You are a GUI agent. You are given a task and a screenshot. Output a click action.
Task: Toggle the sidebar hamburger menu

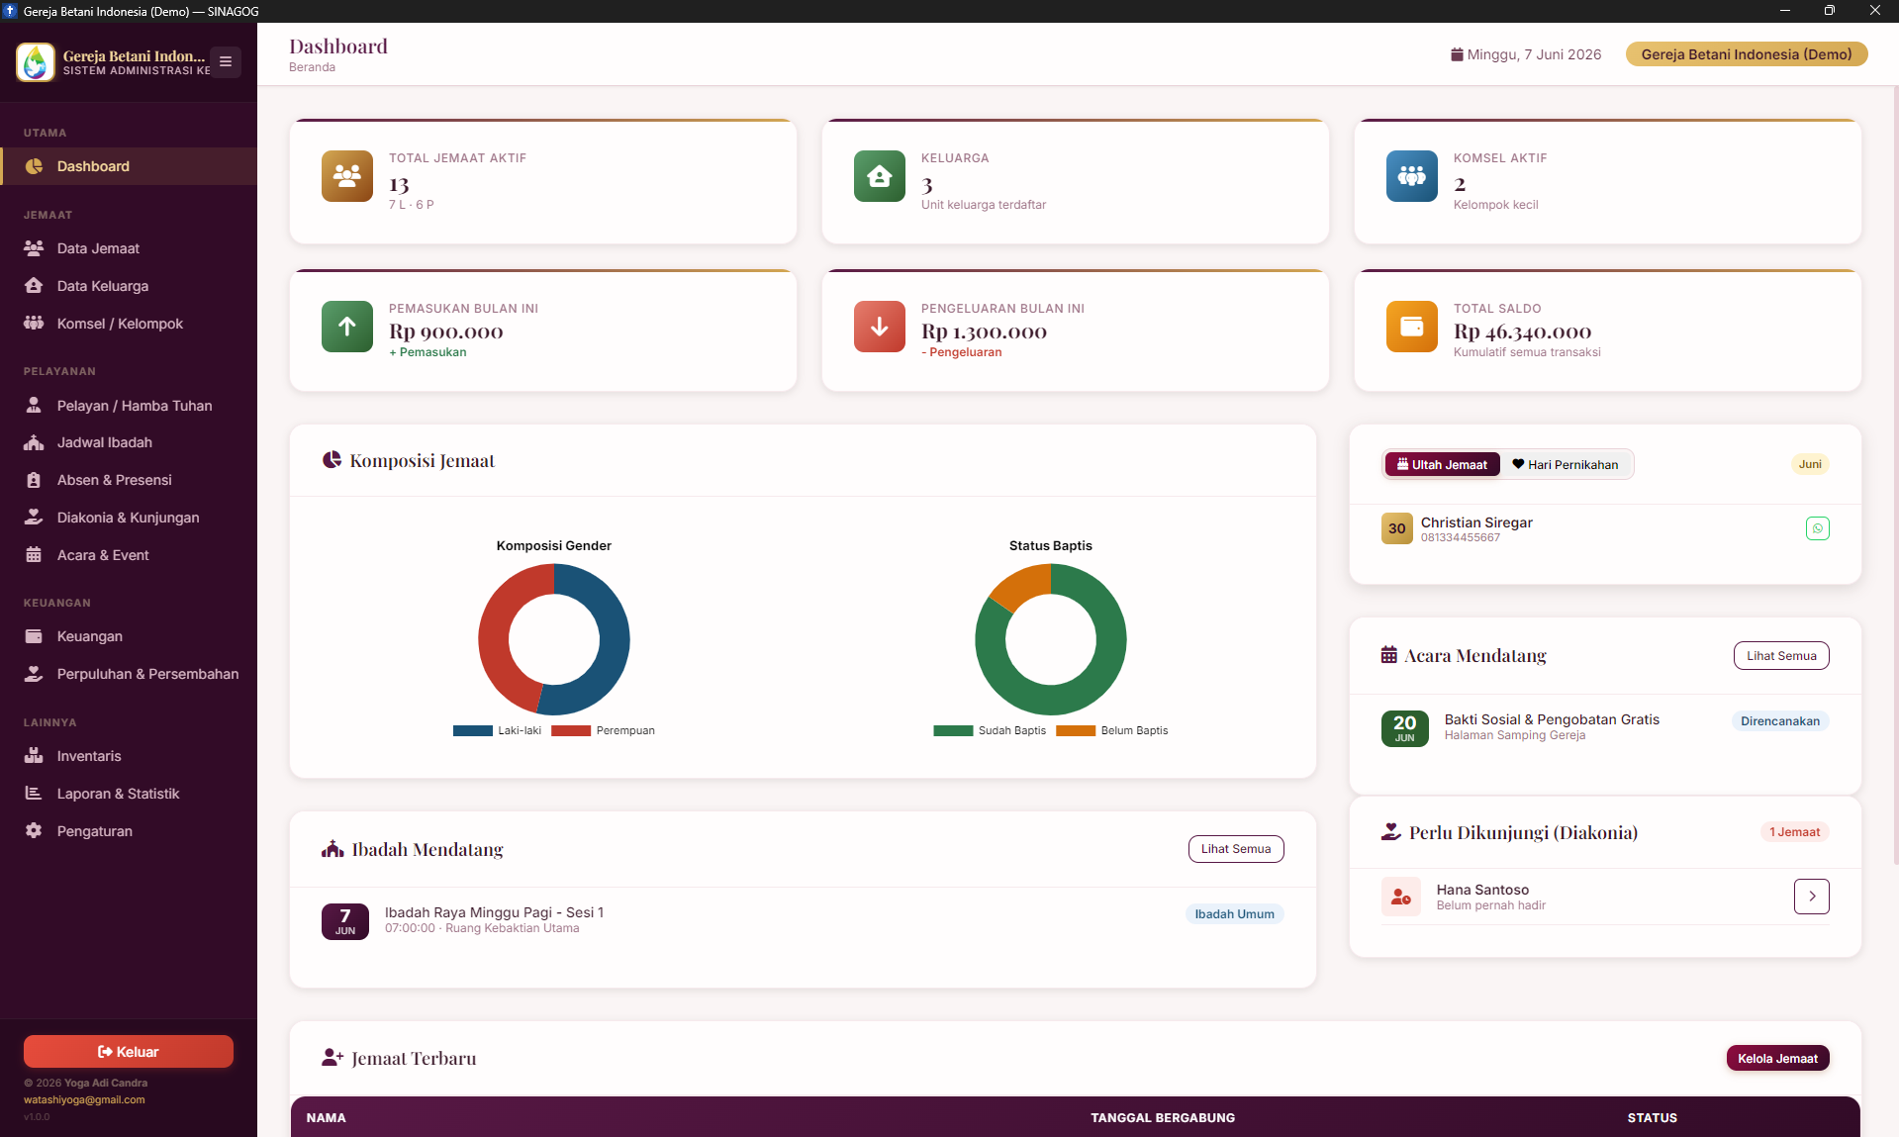tap(226, 61)
